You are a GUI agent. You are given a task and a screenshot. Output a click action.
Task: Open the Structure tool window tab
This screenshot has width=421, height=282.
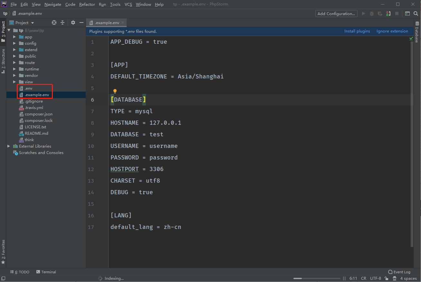(x=3, y=61)
